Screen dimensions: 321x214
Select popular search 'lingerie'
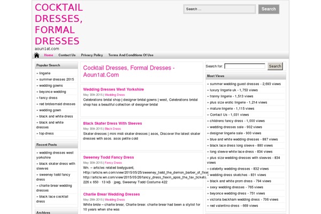44,73
